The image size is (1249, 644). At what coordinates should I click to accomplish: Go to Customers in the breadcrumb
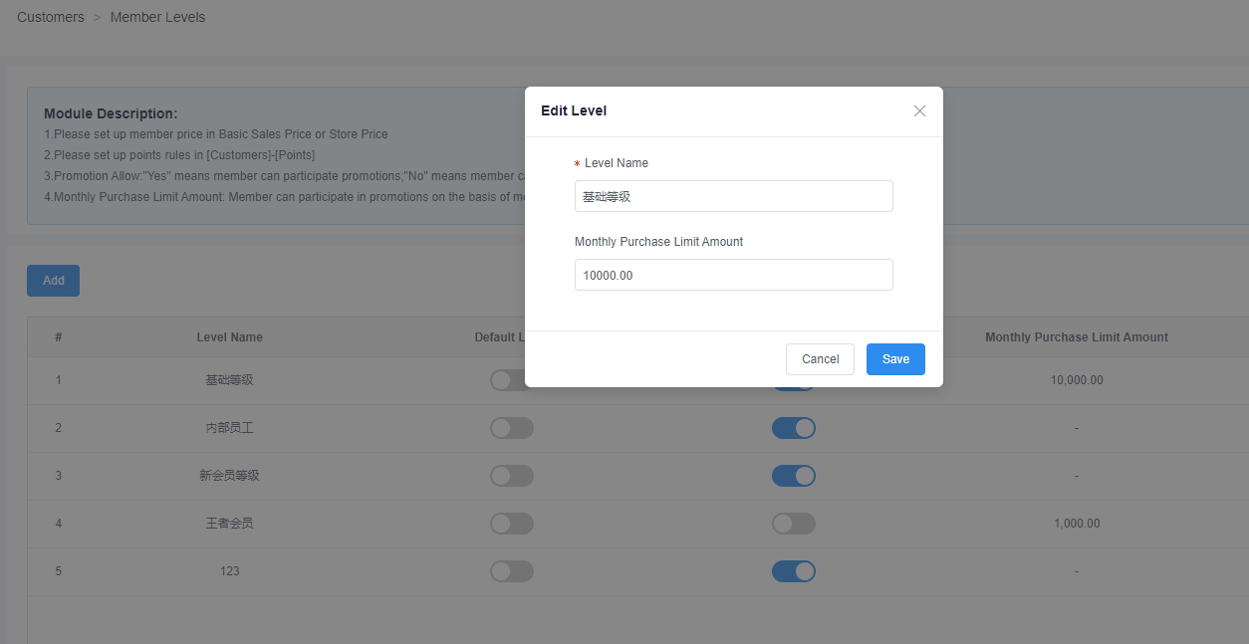(51, 17)
